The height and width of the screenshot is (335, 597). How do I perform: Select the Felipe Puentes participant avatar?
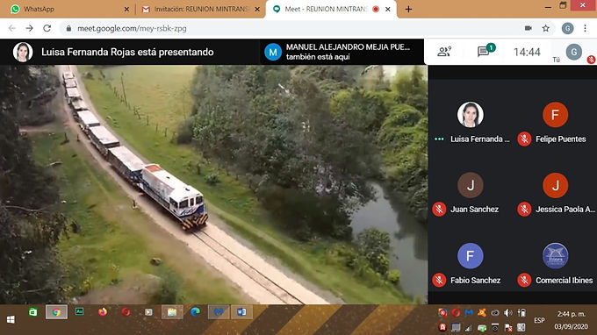[555, 115]
